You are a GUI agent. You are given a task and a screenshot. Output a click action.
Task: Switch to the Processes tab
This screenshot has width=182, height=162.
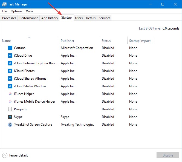(x=9, y=18)
